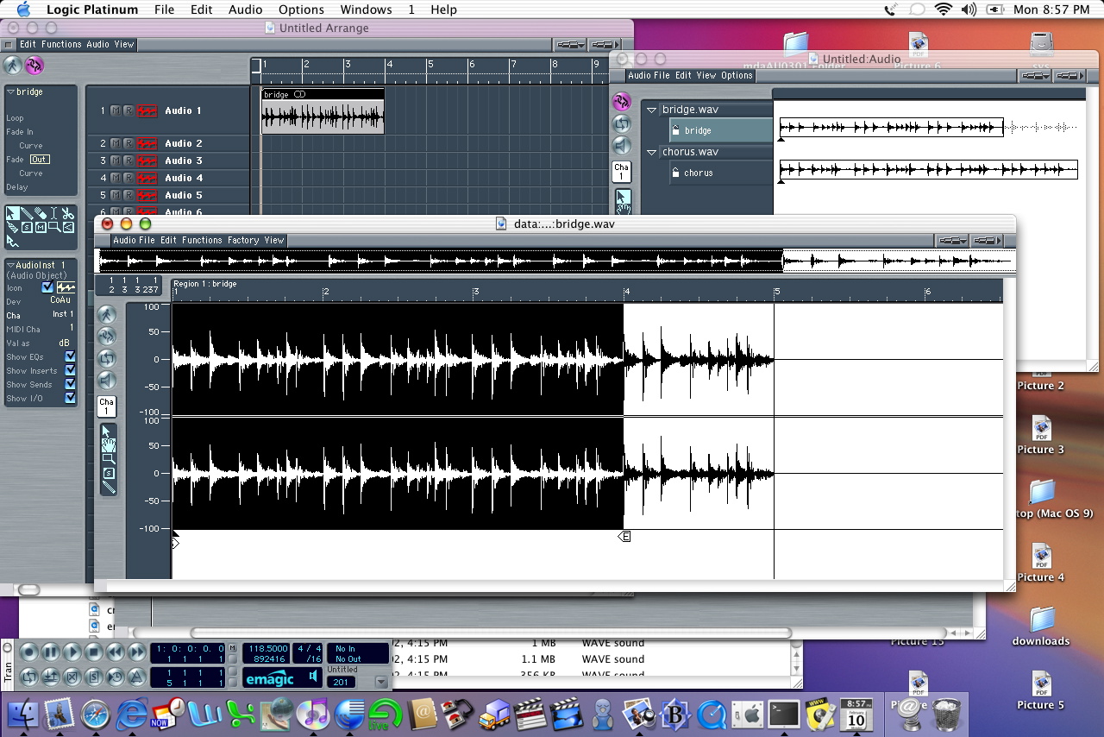Record-enable the Audio 3 track
This screenshot has width=1104, height=737.
click(x=128, y=161)
